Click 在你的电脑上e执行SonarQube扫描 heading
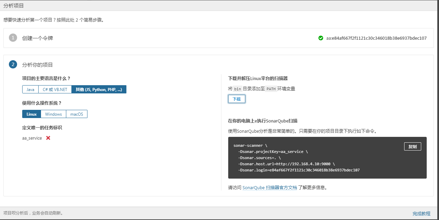This screenshot has width=439, height=220. (263, 121)
